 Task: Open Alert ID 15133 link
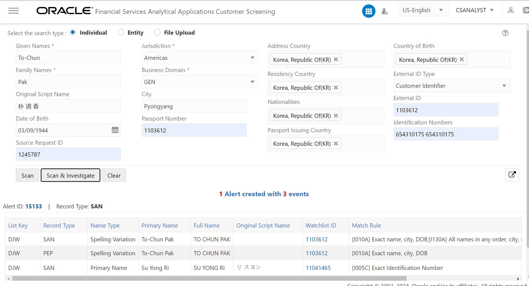point(34,206)
